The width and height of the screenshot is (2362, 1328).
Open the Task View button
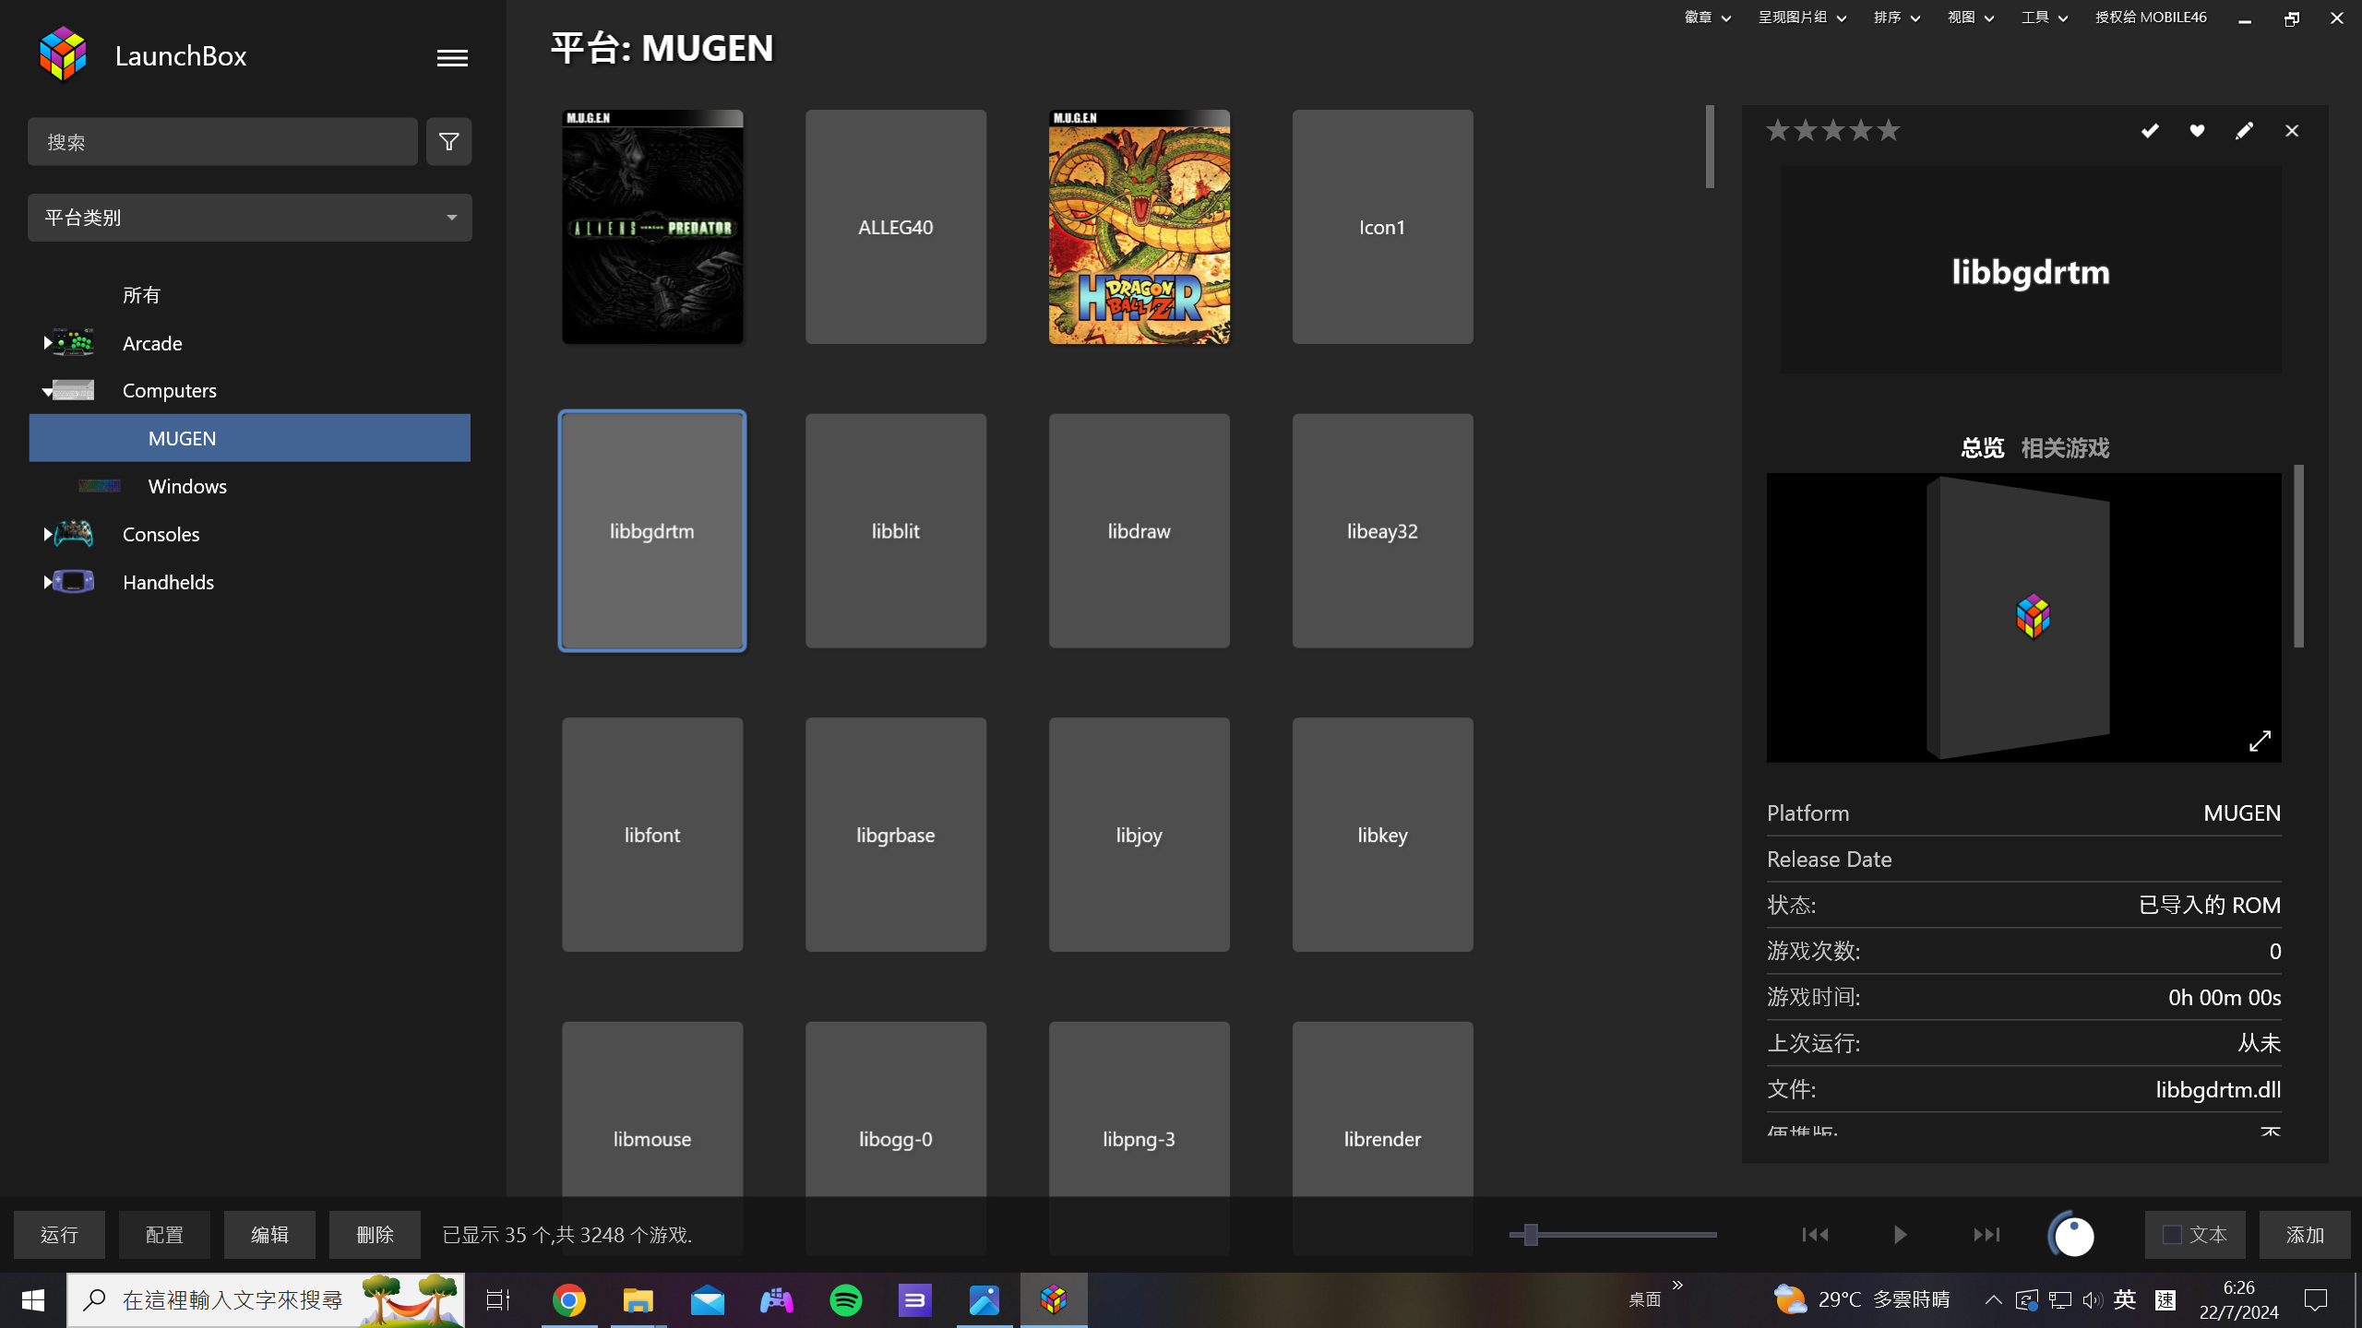point(498,1300)
